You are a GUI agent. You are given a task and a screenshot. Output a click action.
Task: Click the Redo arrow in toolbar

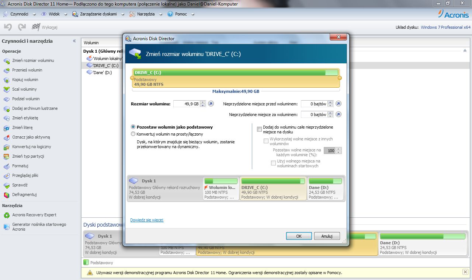click(22, 27)
